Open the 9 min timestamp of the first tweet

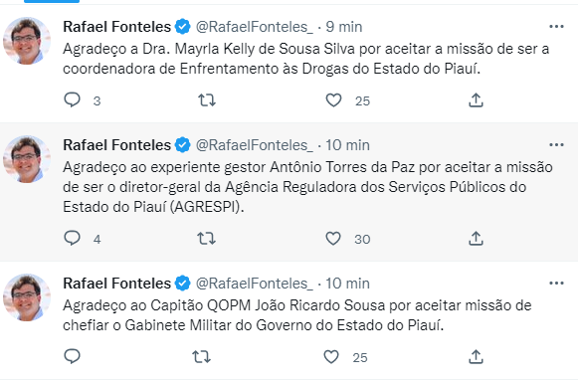344,27
